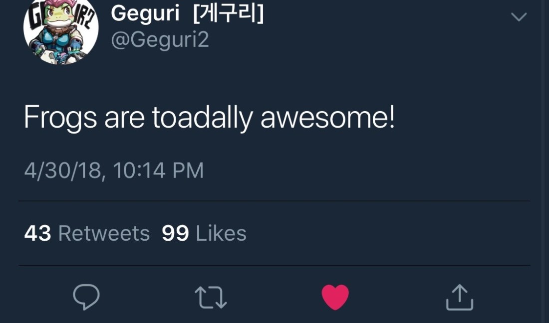The image size is (549, 323).
Task: Click the 4/30/18, 10:14 PM timestamp
Action: tap(114, 171)
